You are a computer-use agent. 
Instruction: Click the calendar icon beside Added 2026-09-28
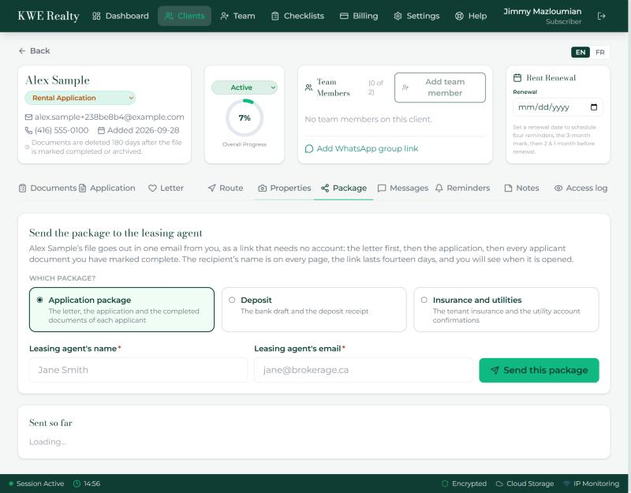point(102,130)
